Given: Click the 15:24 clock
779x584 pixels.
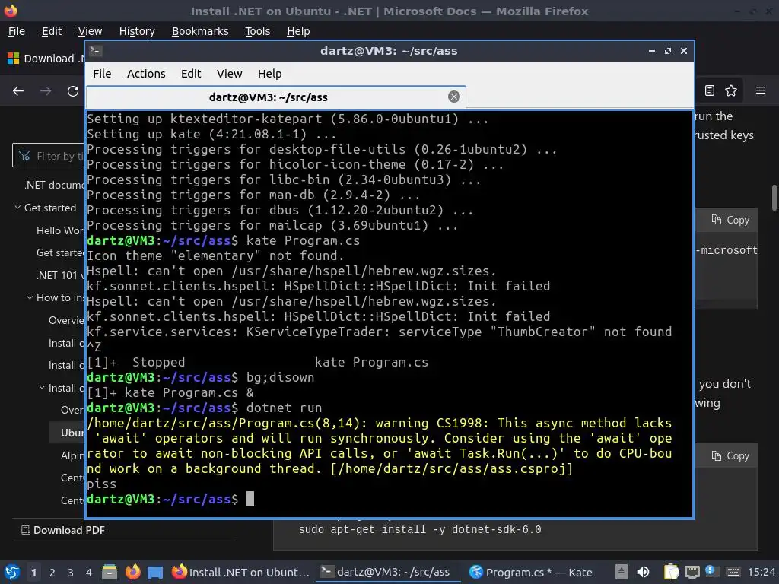Looking at the screenshot, I should click(x=761, y=572).
